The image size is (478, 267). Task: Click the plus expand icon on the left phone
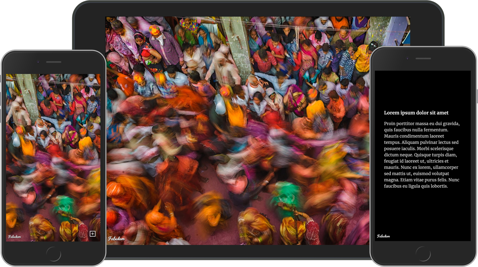pyautogui.click(x=92, y=234)
